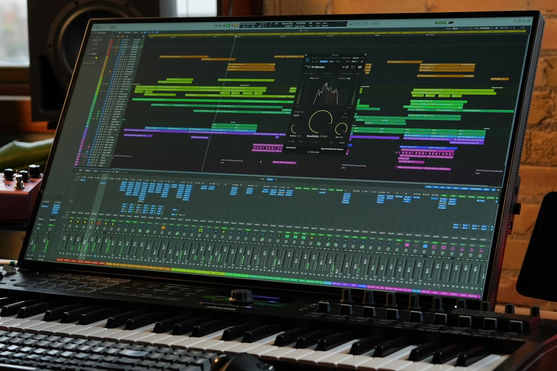Click the playhead marker on the timeline ruler
Image resolution: width=557 pixels, height=371 pixels.
coord(236,37)
